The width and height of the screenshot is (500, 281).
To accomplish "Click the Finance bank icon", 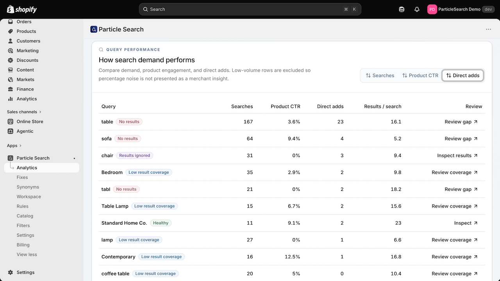I will tap(11, 89).
